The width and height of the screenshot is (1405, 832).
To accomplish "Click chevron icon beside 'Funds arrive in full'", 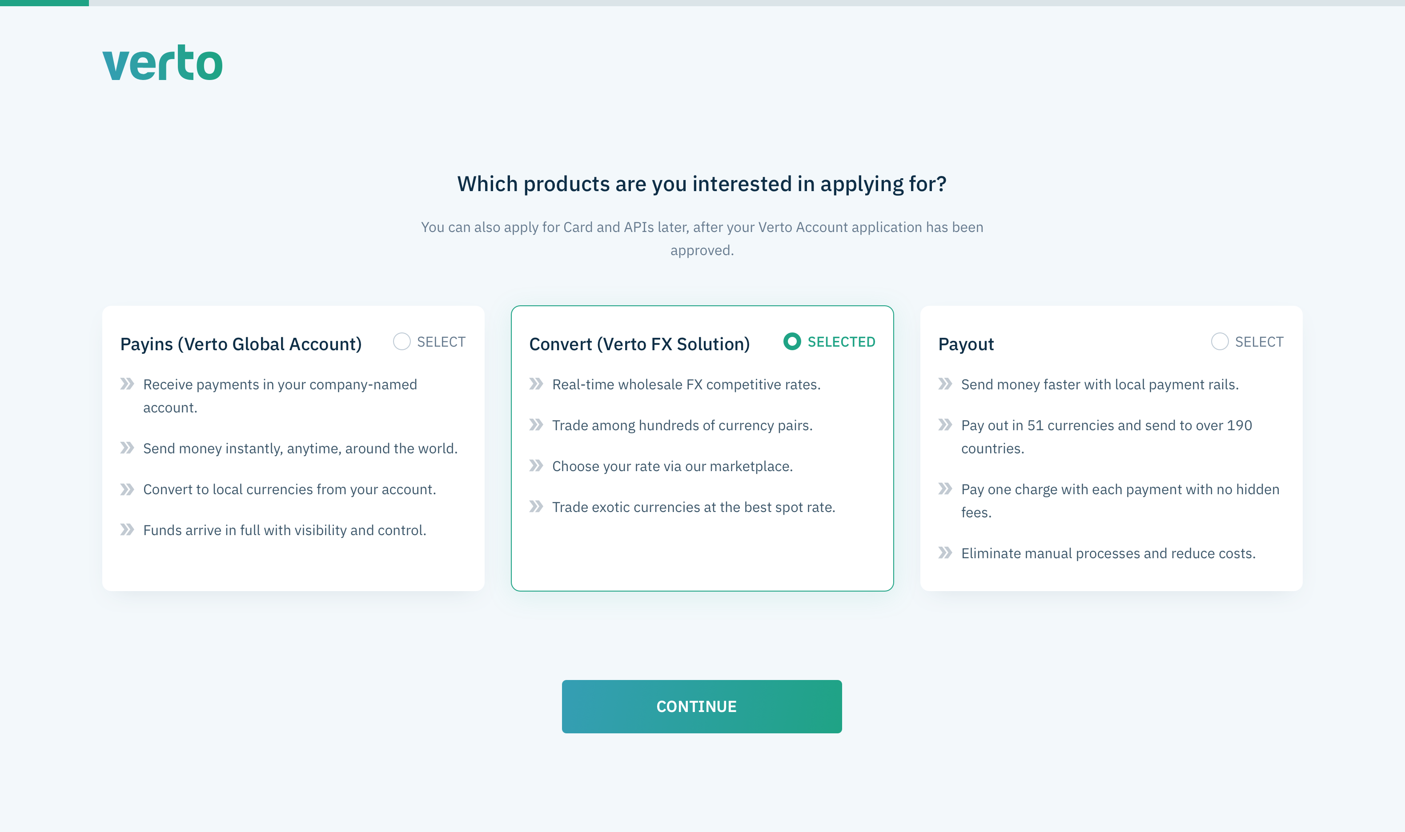I will coord(127,530).
